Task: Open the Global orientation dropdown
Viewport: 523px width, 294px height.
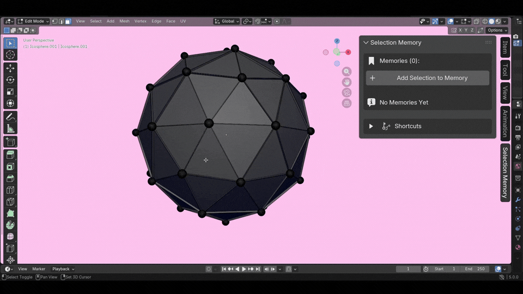Action: [x=227, y=21]
